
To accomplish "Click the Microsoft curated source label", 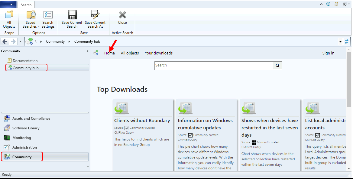I will [268, 142].
